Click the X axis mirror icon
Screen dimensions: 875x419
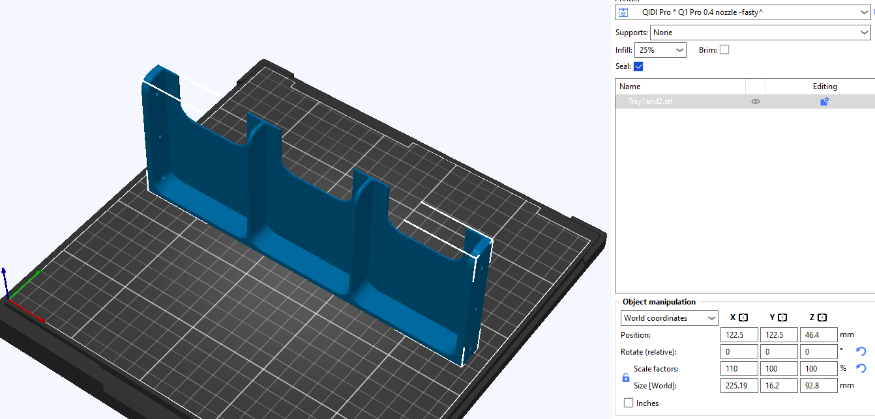pyautogui.click(x=743, y=318)
